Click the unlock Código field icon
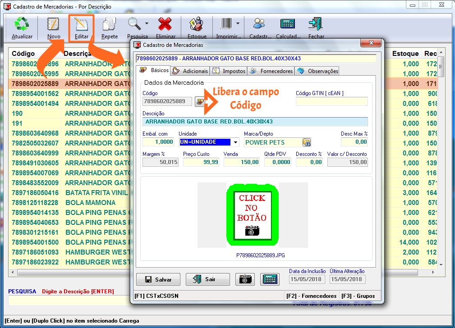This screenshot has height=328, width=455. (200, 102)
